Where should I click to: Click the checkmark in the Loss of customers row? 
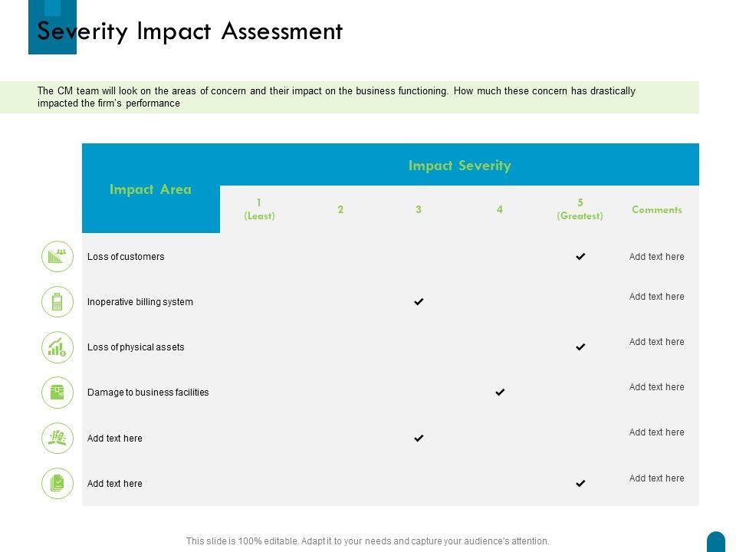(580, 257)
